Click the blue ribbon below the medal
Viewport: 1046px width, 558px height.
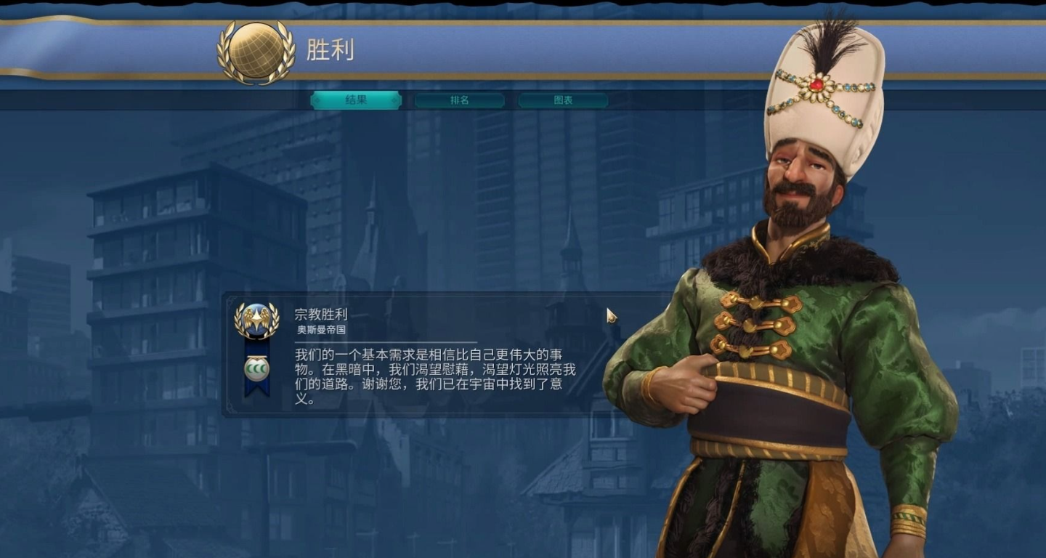pos(256,369)
